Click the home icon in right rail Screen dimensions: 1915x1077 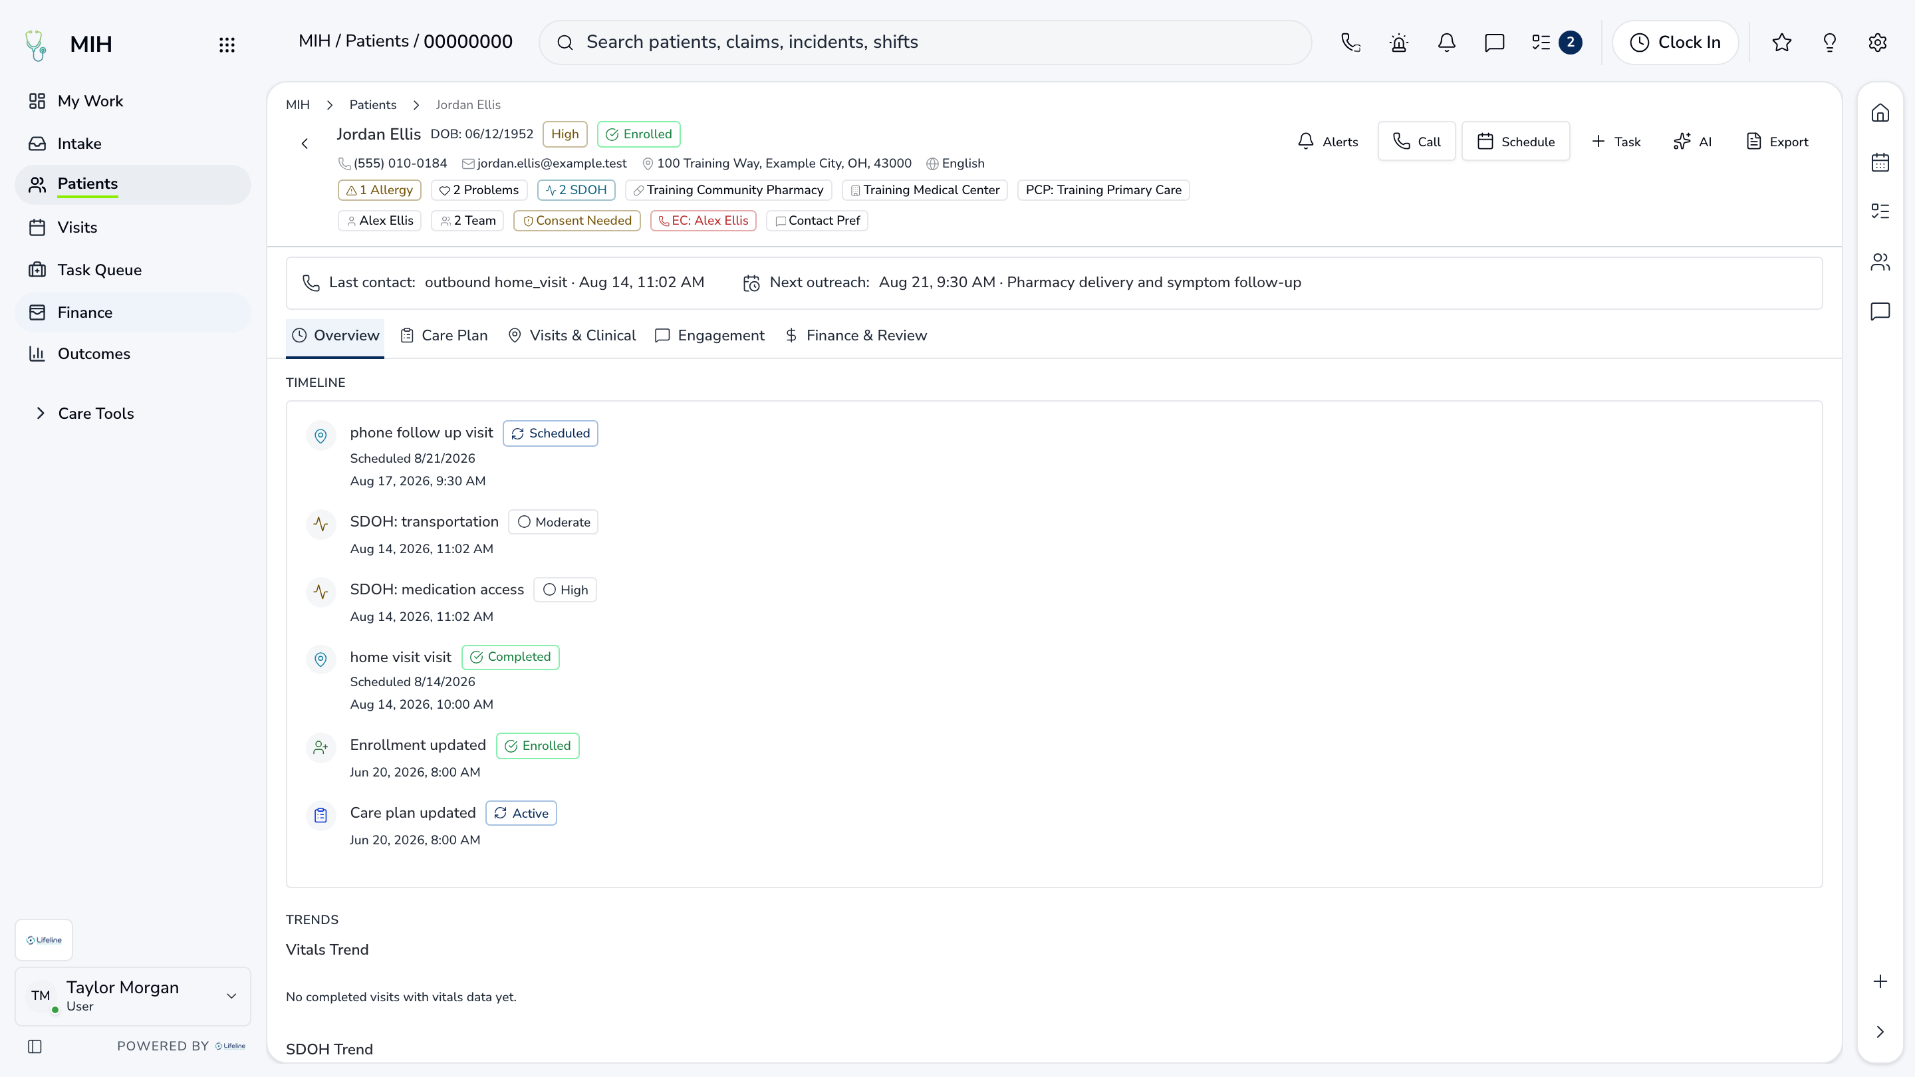[x=1880, y=113]
